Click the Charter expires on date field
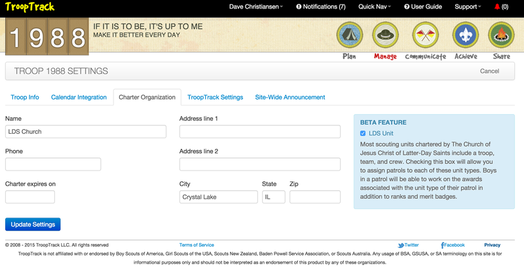The height and width of the screenshot is (274, 524). point(30,197)
